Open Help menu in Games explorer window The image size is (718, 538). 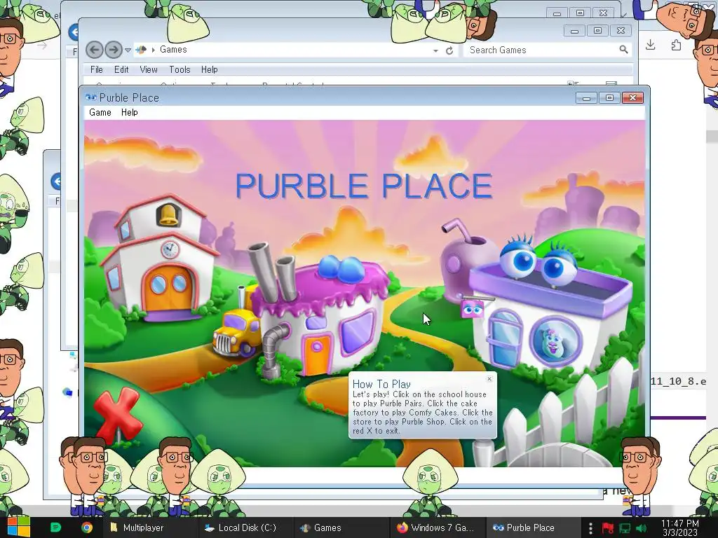pyautogui.click(x=209, y=69)
